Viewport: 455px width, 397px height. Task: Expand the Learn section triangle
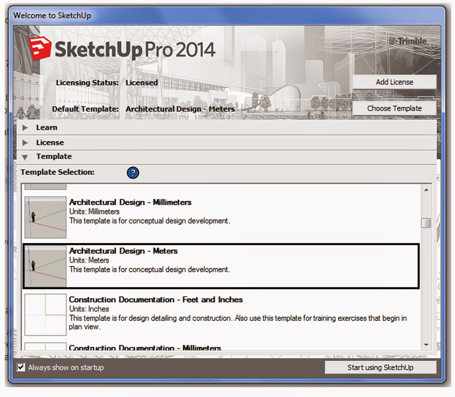[x=25, y=128]
